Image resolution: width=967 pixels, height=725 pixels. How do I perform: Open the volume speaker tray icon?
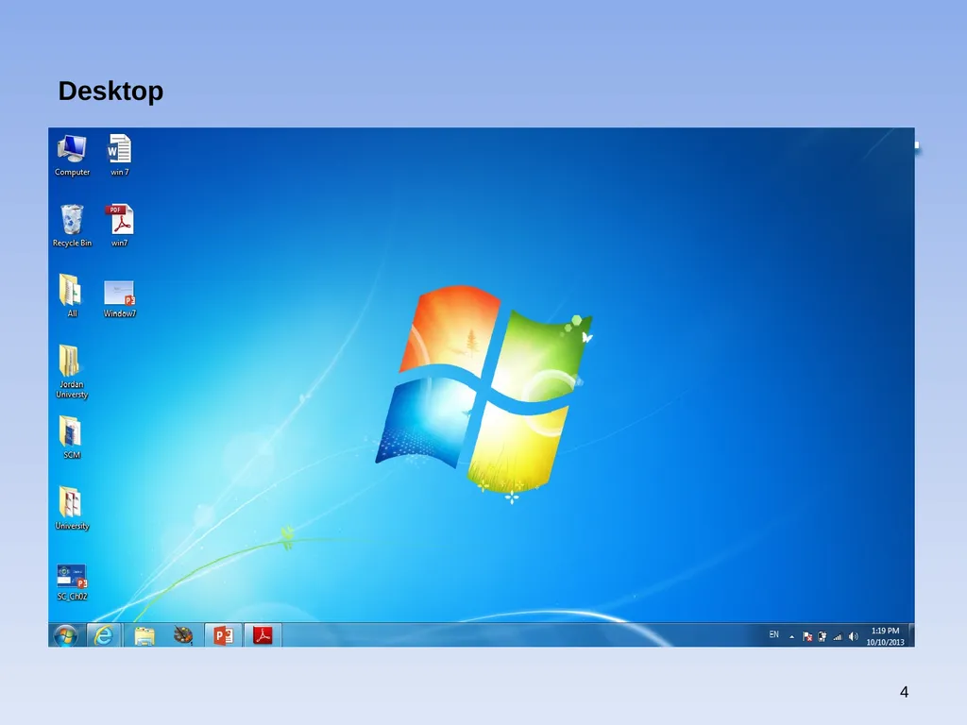click(854, 637)
